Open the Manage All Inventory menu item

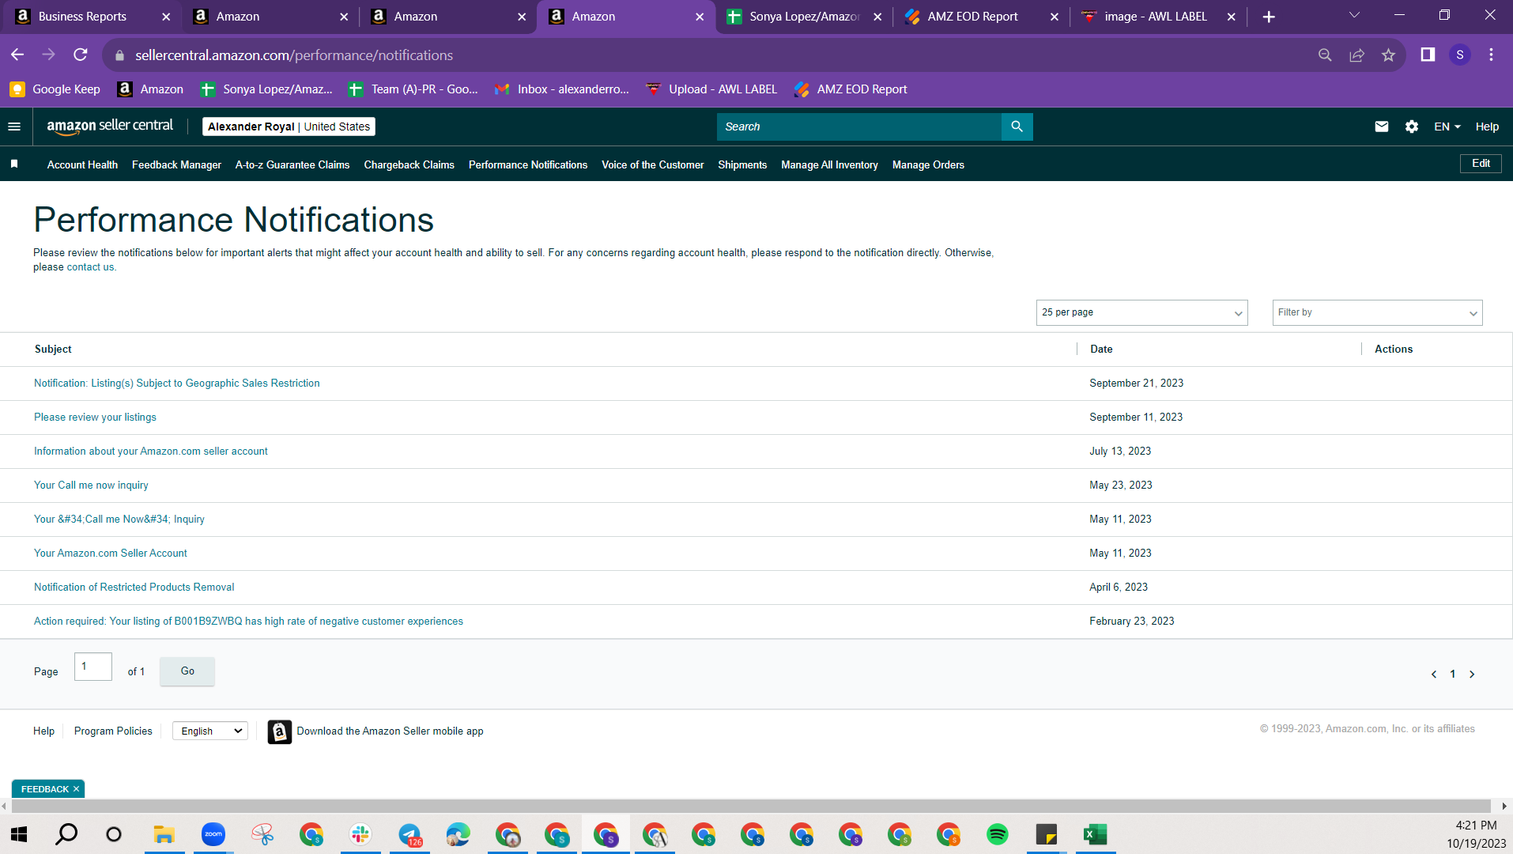pyautogui.click(x=829, y=164)
